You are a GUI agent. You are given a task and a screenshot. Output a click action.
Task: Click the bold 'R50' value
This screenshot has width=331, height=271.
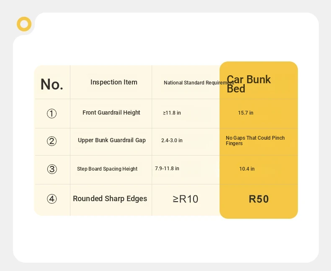(259, 199)
